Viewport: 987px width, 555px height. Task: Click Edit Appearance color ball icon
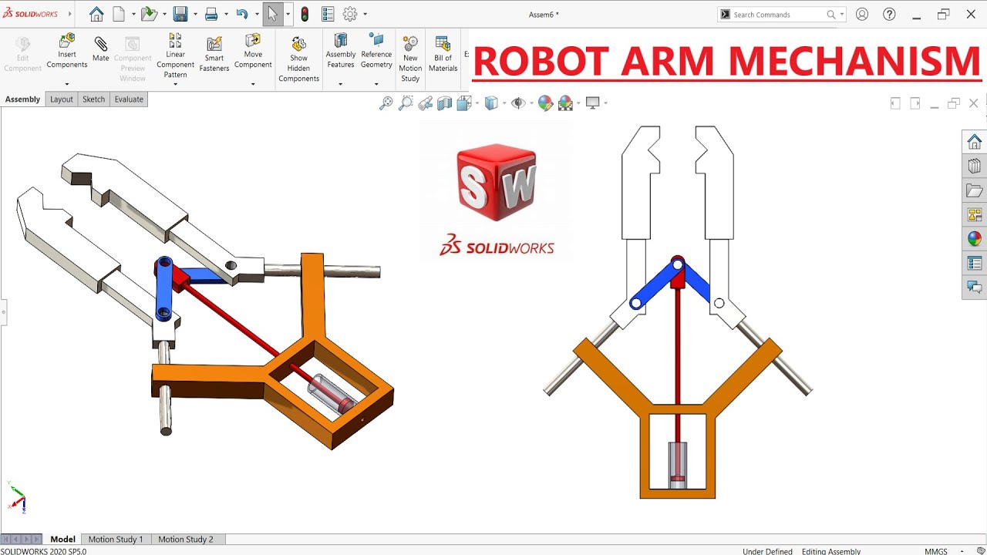coord(546,103)
